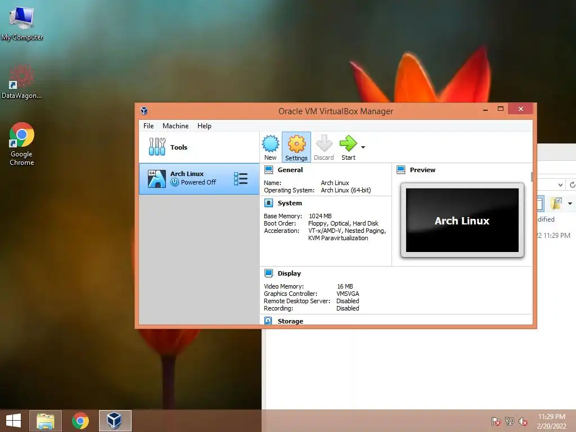Click the Action Center flag tray icon
The image size is (576, 432).
(x=496, y=421)
